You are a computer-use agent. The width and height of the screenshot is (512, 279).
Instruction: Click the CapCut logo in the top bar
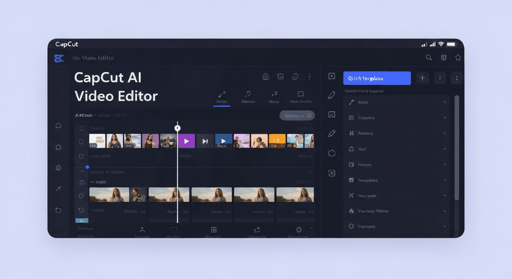59,58
